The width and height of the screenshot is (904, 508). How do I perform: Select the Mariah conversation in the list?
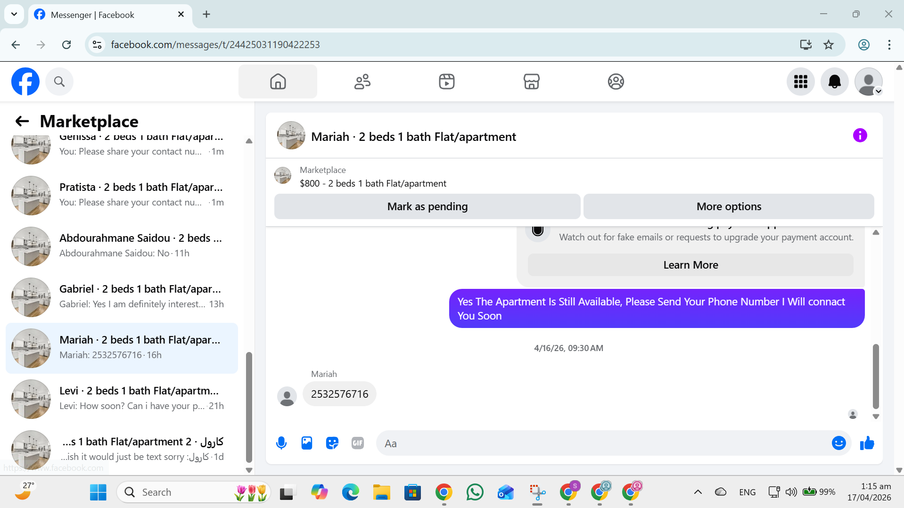point(122,348)
